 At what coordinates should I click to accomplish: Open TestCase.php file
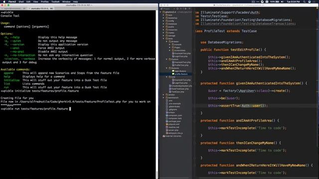[x=176, y=91]
